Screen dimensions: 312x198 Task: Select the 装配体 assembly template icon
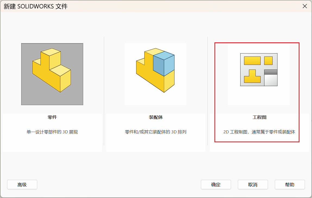coord(155,74)
